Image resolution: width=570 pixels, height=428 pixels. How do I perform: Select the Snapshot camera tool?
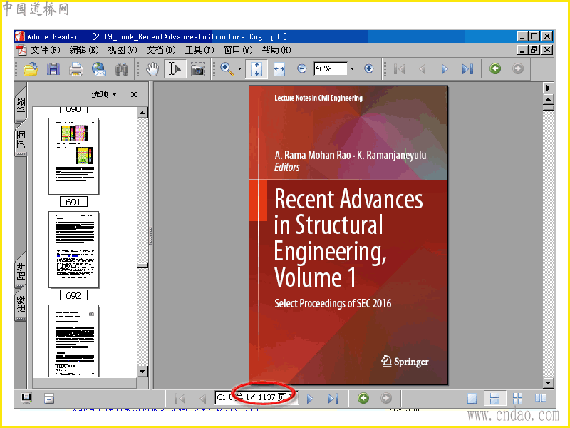(x=197, y=69)
